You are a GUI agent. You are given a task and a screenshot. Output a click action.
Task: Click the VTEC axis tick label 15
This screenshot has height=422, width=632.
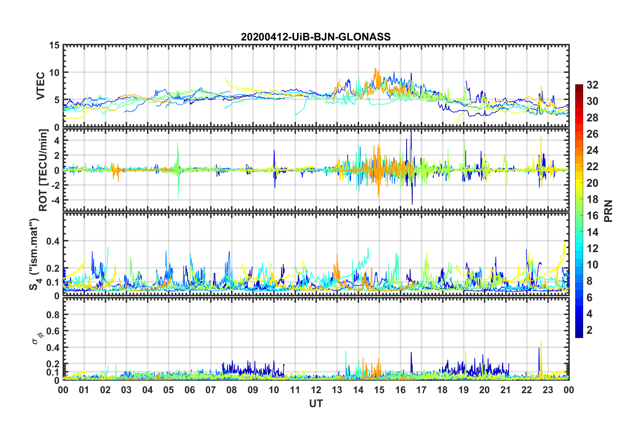click(54, 45)
